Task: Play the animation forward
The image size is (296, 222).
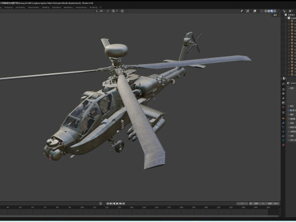Action: coord(117,203)
